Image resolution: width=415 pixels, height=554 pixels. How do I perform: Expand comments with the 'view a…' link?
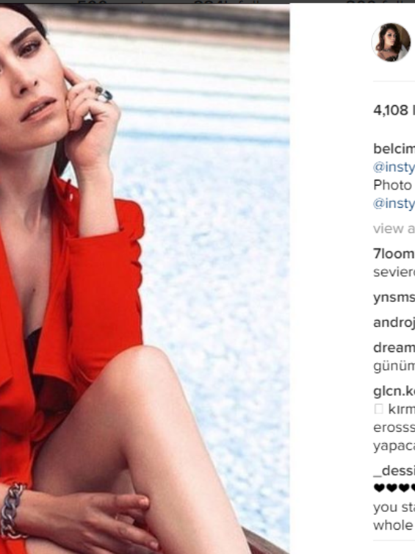coord(394,229)
